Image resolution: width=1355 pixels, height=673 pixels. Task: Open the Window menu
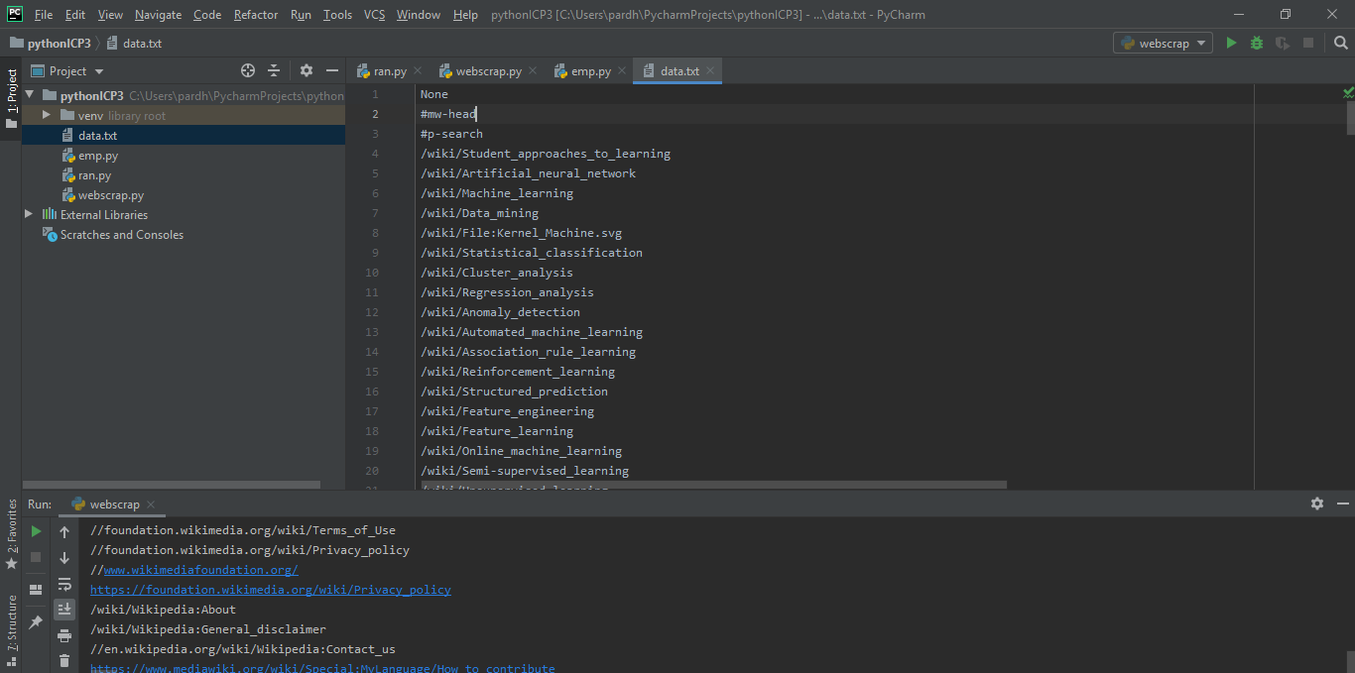[x=418, y=15]
